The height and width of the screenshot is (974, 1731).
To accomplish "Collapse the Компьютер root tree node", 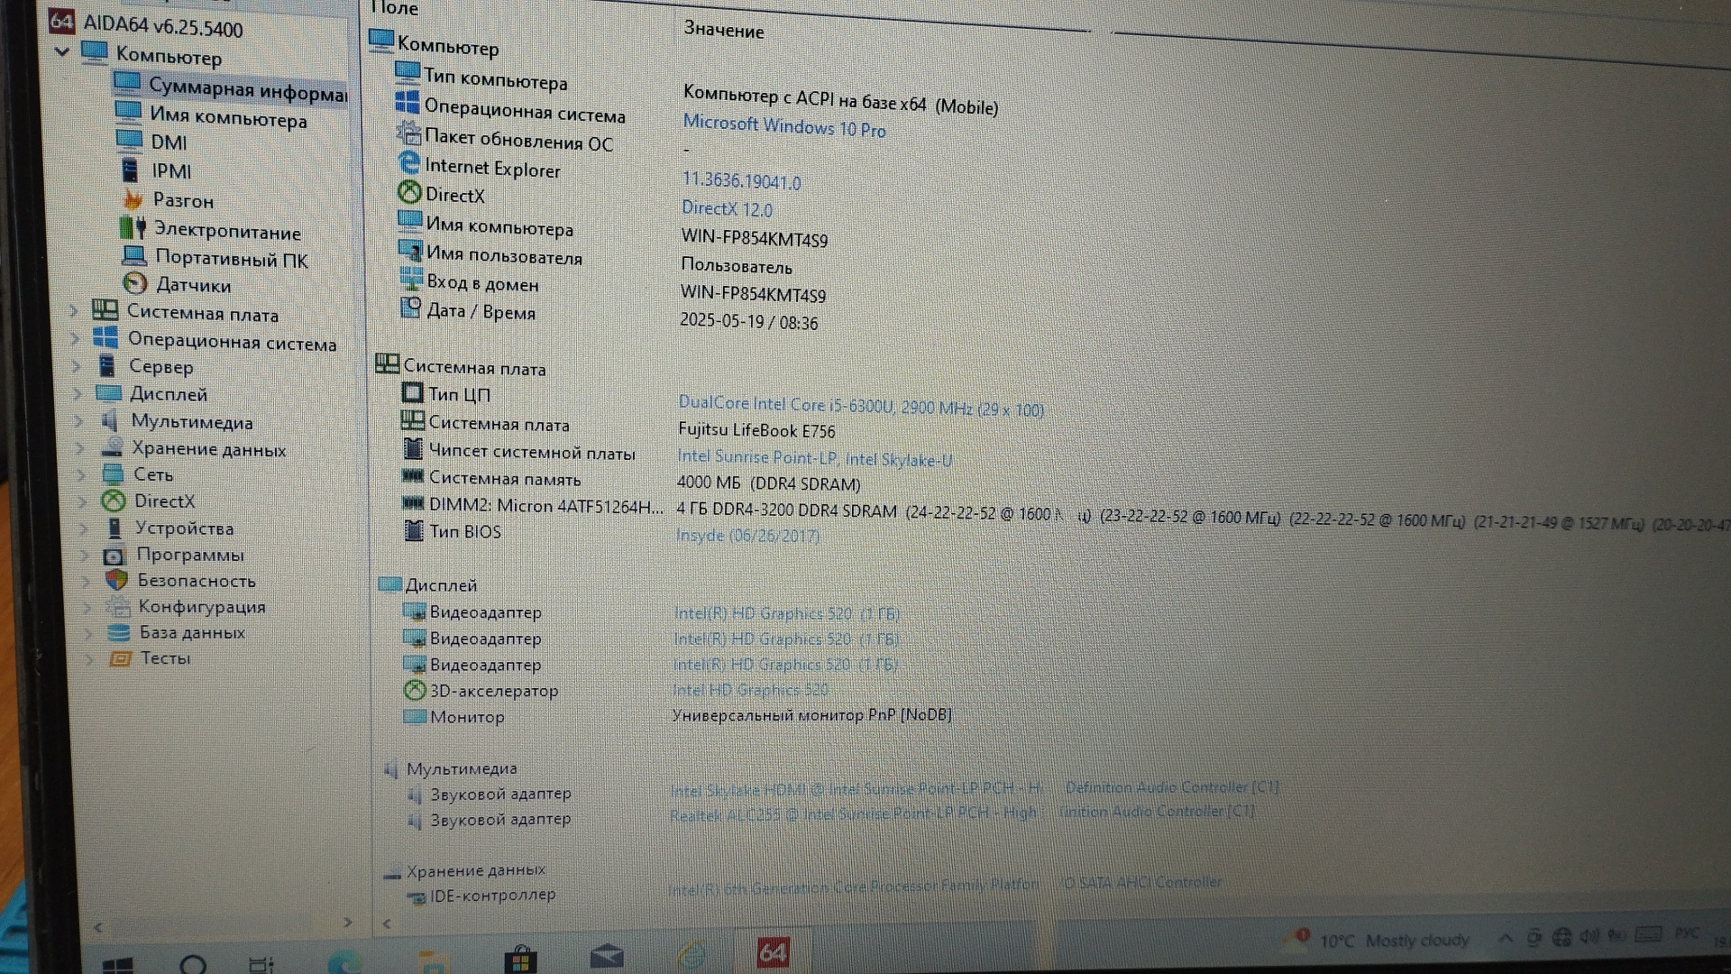I will (x=62, y=52).
